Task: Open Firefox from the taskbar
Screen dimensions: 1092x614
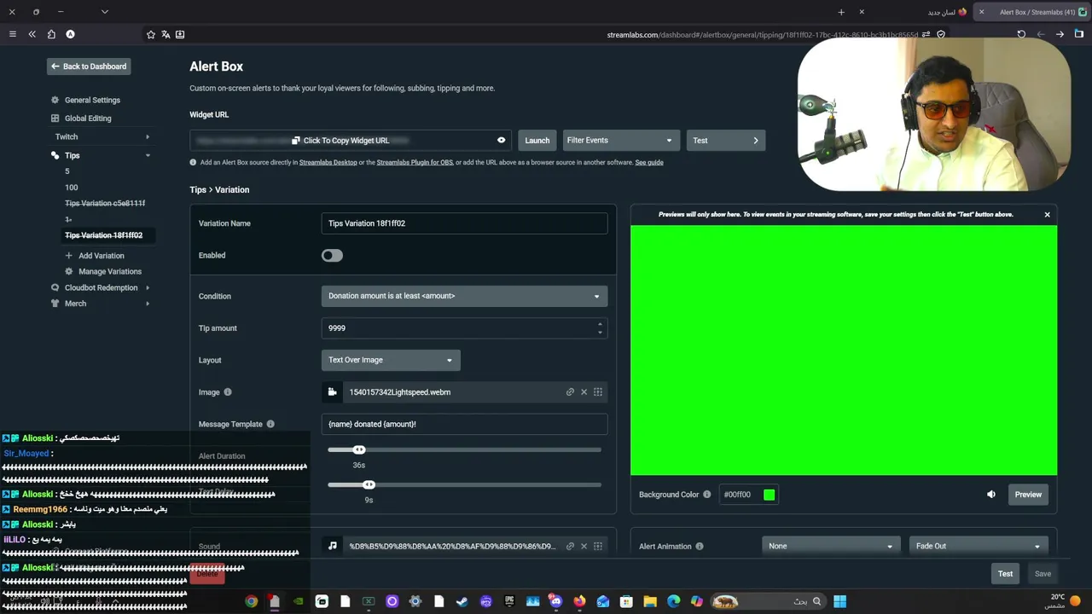Action: 579,601
